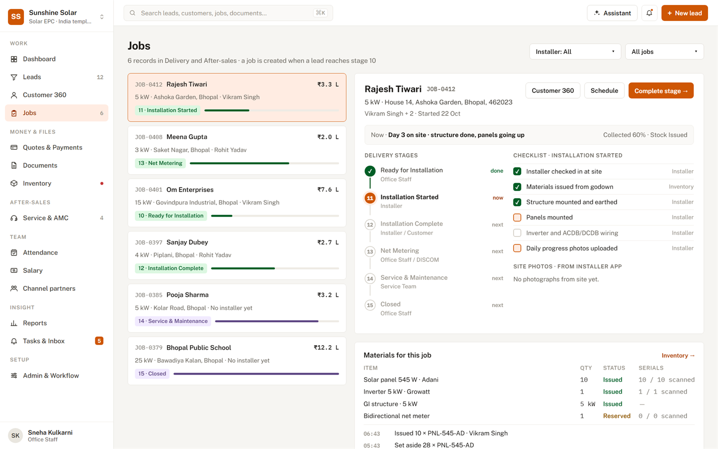Click the Jobs clipboard icon
Screen dimensions: 718x449
14,113
